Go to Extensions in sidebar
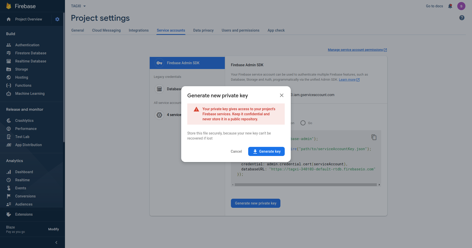This screenshot has width=472, height=248. [24, 214]
